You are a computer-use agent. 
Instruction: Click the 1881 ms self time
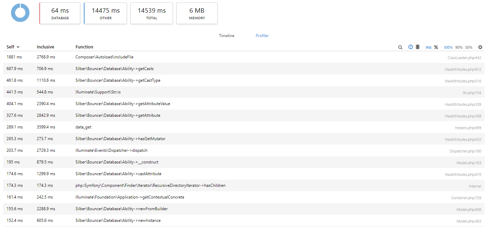pos(14,57)
